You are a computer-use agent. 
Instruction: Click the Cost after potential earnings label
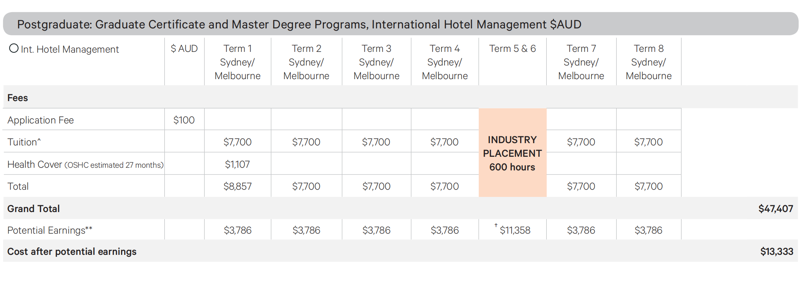(72, 251)
